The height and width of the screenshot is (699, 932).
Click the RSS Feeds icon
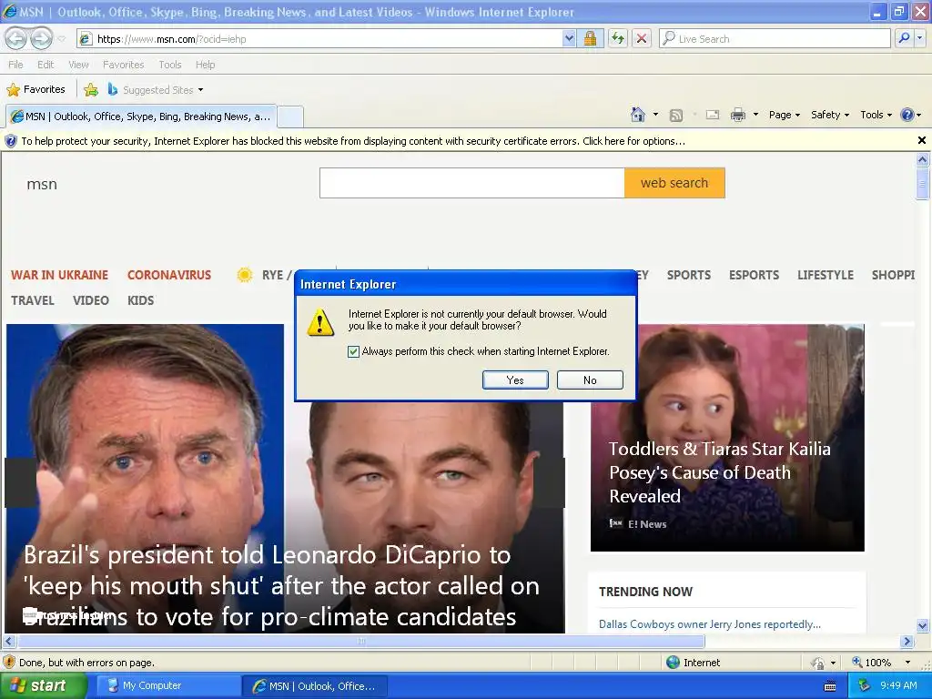pyautogui.click(x=676, y=116)
